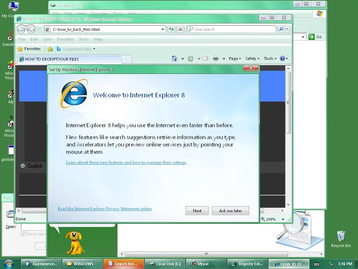Click the Live Search magnifier button
The height and width of the screenshot is (269, 358).
281,29
